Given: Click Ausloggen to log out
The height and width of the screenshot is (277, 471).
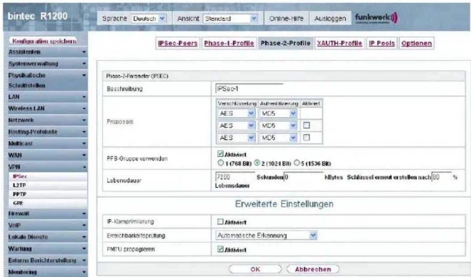Looking at the screenshot, I should tap(330, 19).
